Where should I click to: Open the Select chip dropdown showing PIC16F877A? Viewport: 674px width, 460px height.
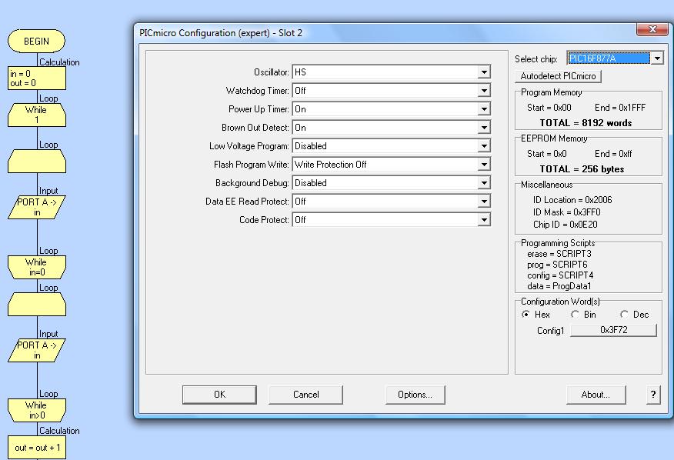tap(615, 58)
